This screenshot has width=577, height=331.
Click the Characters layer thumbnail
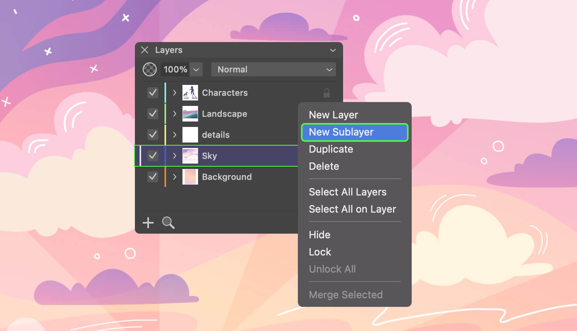click(x=190, y=93)
